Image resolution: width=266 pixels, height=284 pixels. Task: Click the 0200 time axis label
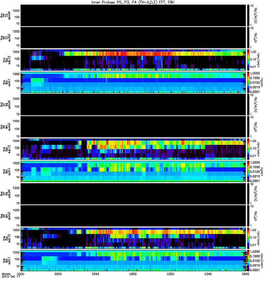point(21,274)
